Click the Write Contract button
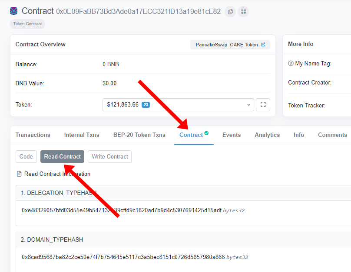This screenshot has width=351, height=272. pos(110,157)
